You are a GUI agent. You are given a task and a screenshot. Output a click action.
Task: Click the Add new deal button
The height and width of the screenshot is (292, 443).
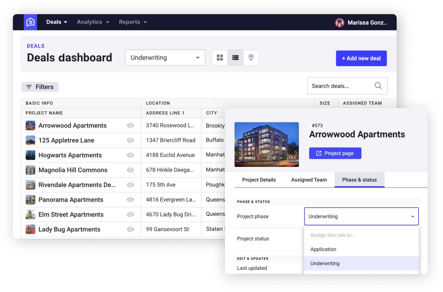click(361, 58)
